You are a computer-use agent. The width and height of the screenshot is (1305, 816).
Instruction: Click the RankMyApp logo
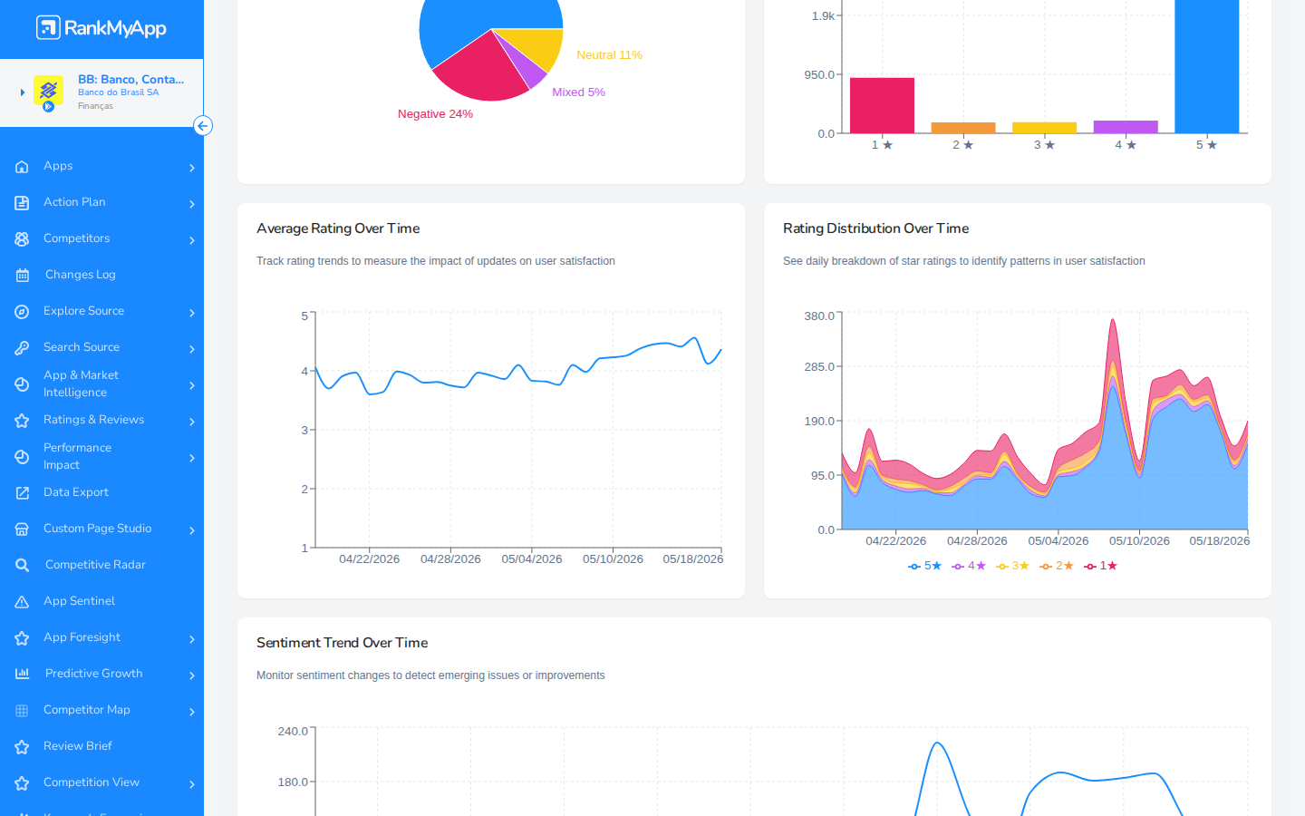pyautogui.click(x=101, y=28)
